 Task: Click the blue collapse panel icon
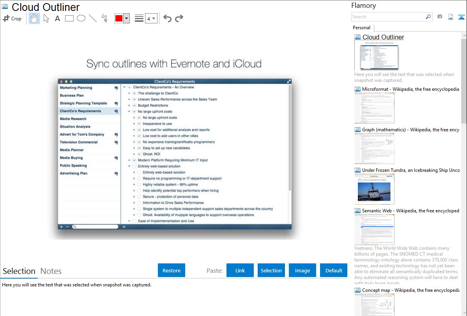461,17
